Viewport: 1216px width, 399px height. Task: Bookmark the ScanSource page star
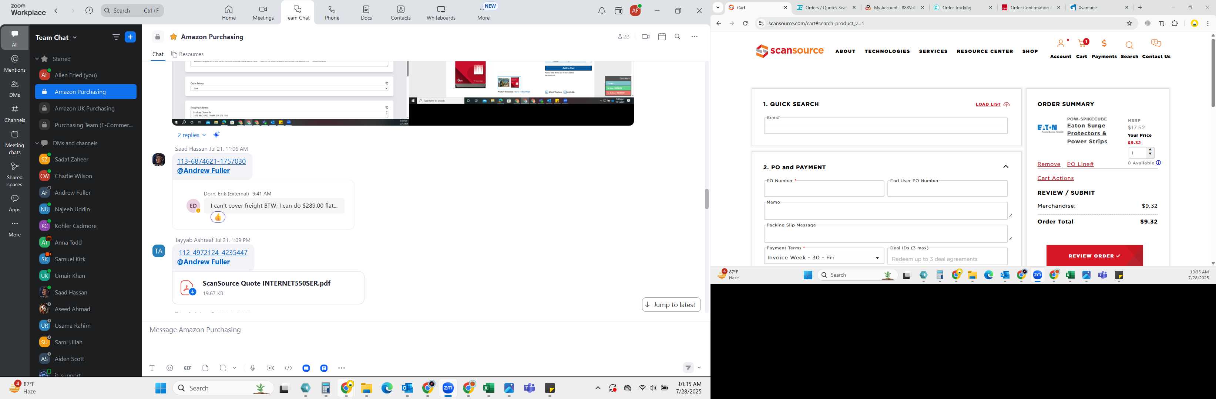point(1129,24)
